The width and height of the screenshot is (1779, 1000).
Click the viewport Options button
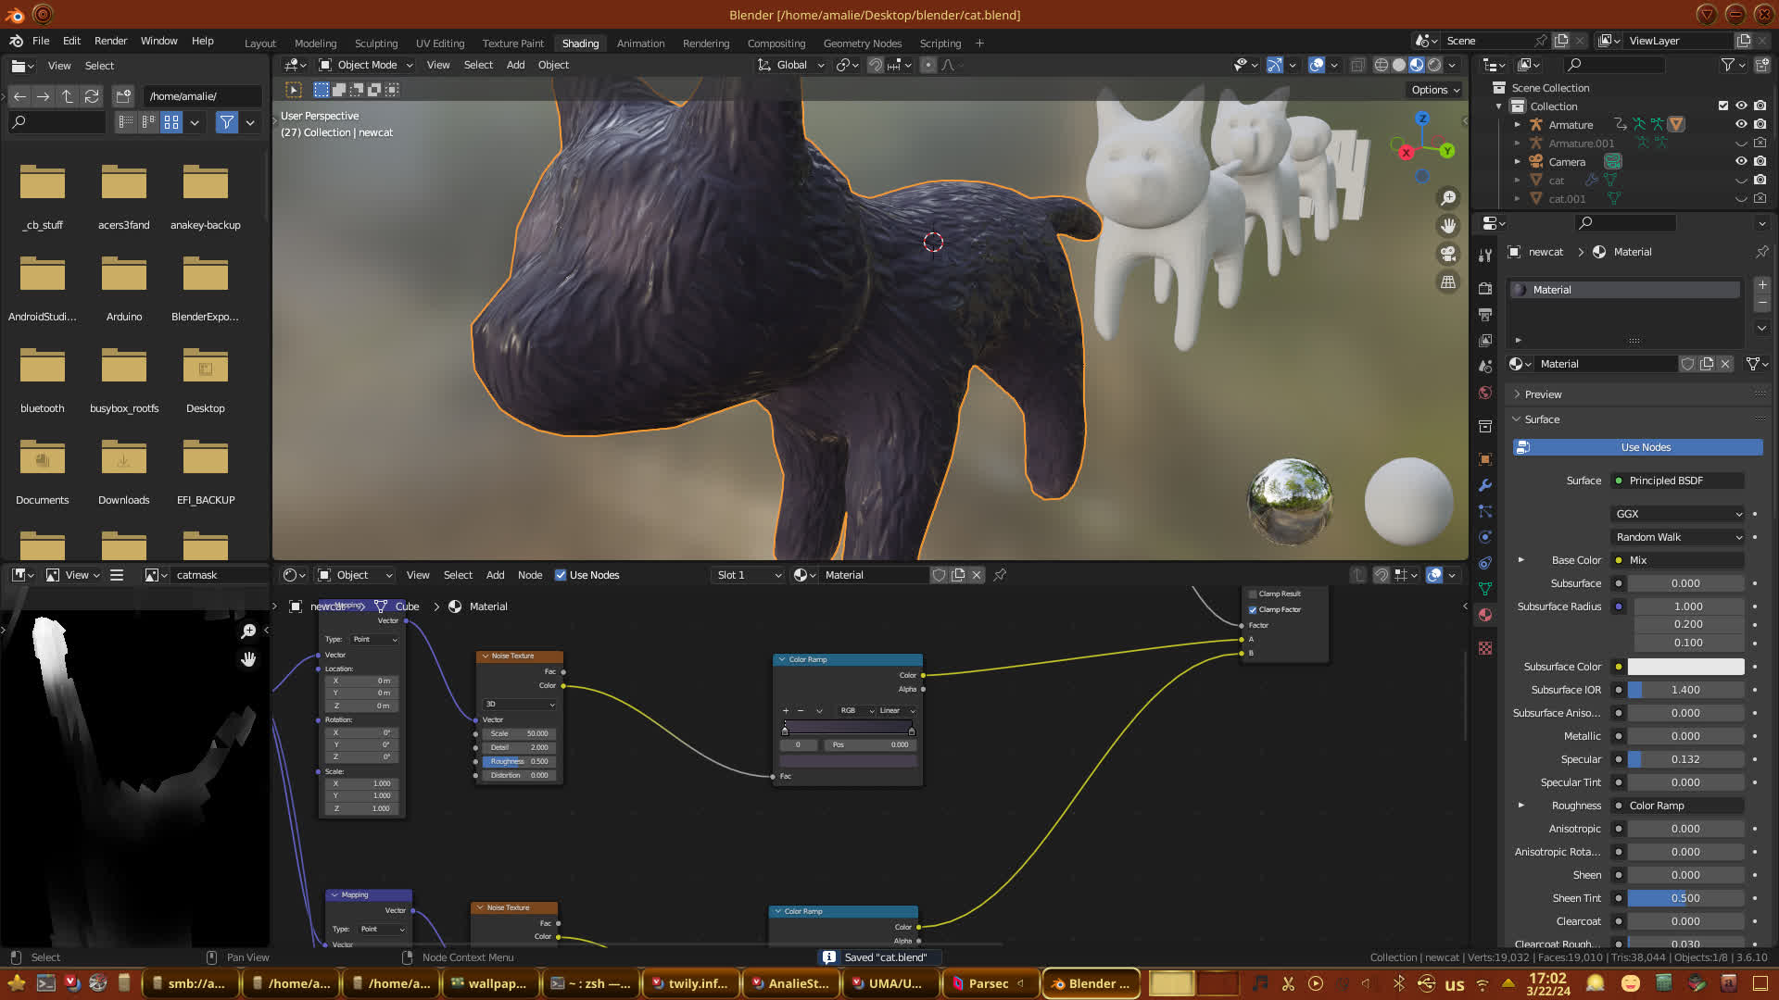click(1434, 90)
